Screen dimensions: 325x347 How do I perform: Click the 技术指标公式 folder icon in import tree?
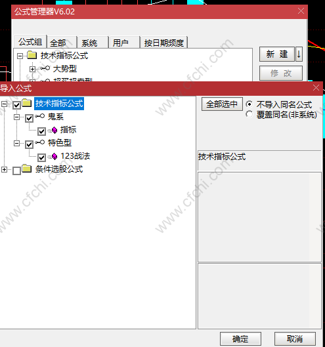click(27, 103)
